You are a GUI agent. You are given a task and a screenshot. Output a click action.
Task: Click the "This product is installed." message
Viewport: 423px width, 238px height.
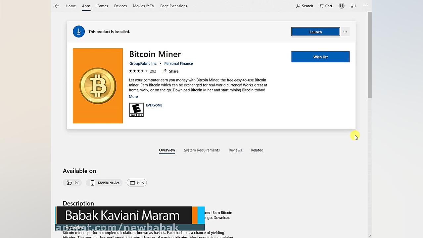tap(109, 32)
